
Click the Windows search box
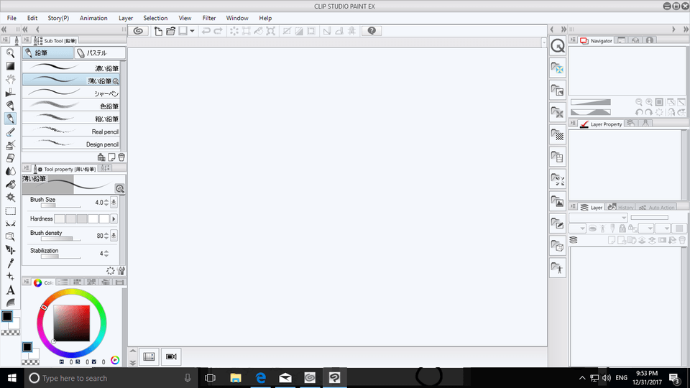point(110,378)
